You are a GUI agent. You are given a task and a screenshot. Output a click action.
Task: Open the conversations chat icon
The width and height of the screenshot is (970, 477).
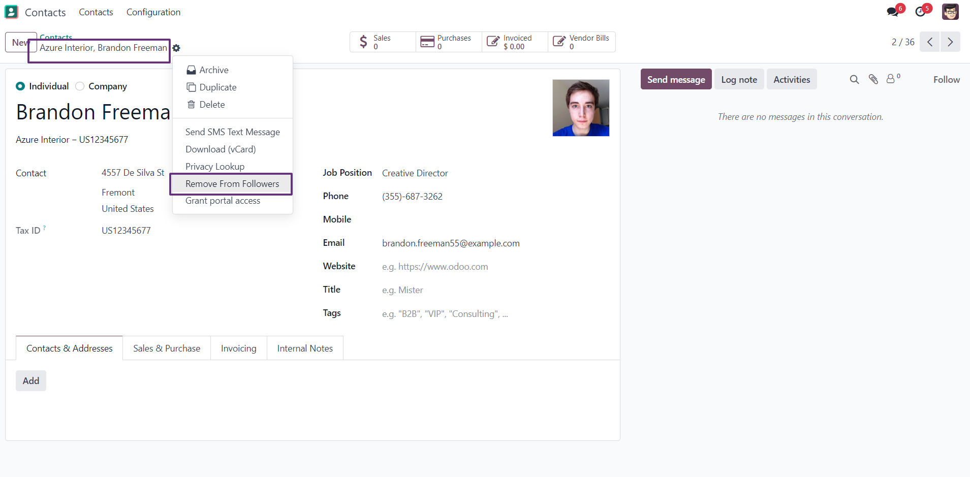pos(893,12)
